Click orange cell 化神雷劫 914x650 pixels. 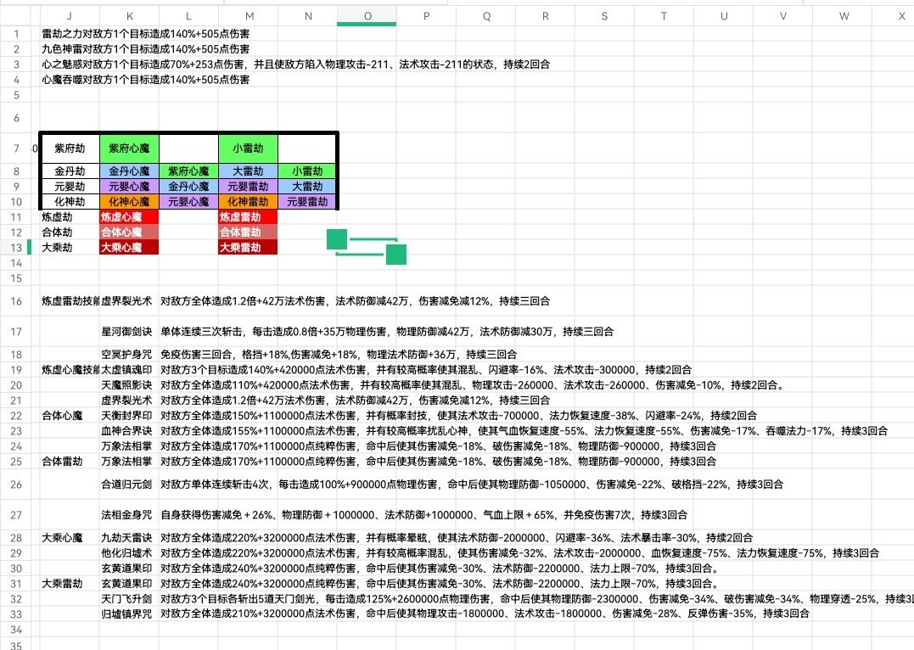tap(249, 202)
